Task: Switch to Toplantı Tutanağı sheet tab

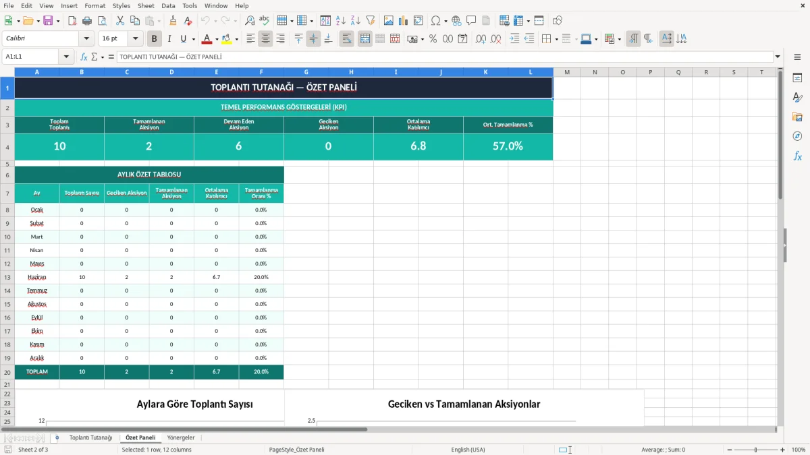Action: click(x=90, y=437)
